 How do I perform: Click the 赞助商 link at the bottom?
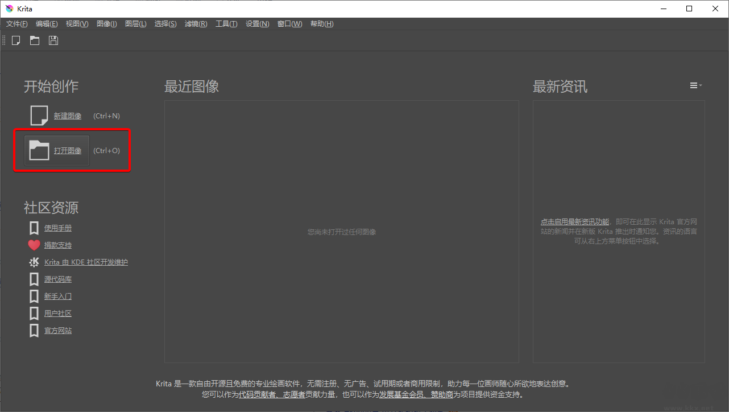[443, 394]
